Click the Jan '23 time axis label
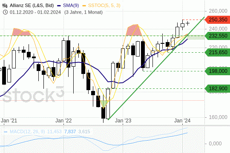The width and height of the screenshot is (230, 153). pyautogui.click(x=123, y=121)
